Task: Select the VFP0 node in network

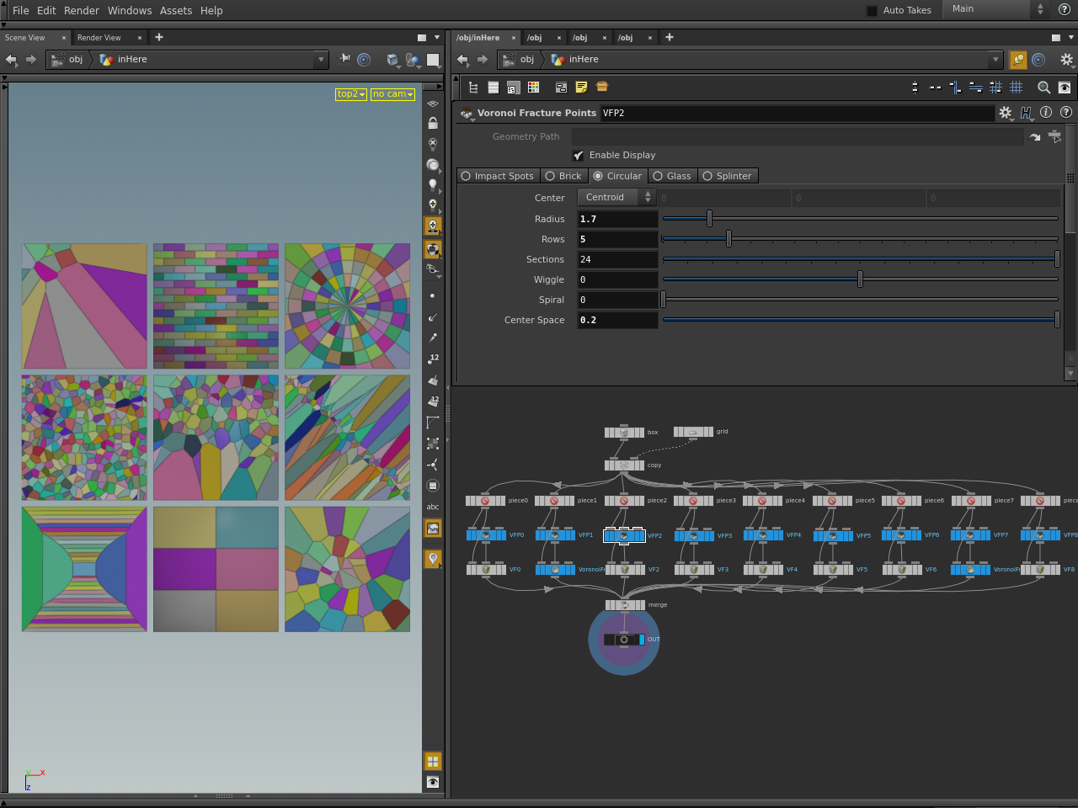Action: click(487, 534)
